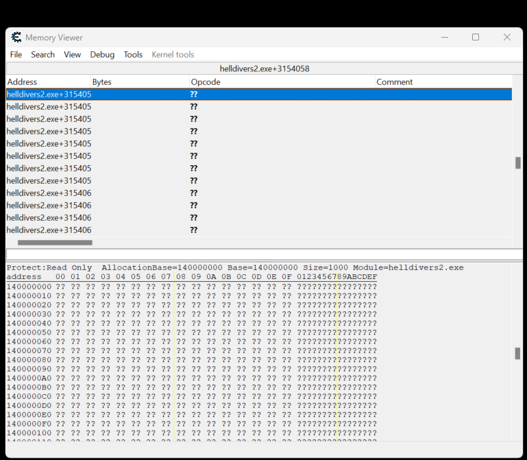Select hex row address 140000090

click(x=29, y=369)
